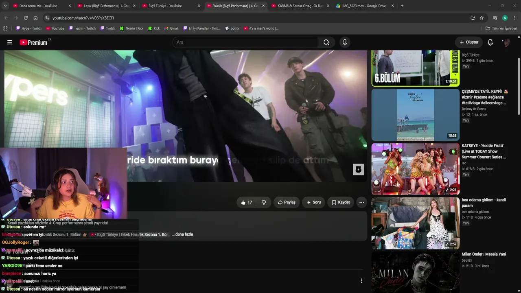Open the "it's a man's world" bookmark
Viewport: 521px width, 293px height.
(261, 28)
